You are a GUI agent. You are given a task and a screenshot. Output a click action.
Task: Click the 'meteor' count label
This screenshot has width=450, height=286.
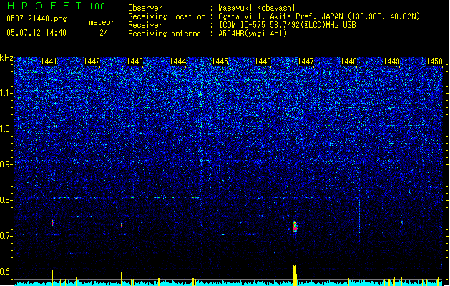pos(102,22)
